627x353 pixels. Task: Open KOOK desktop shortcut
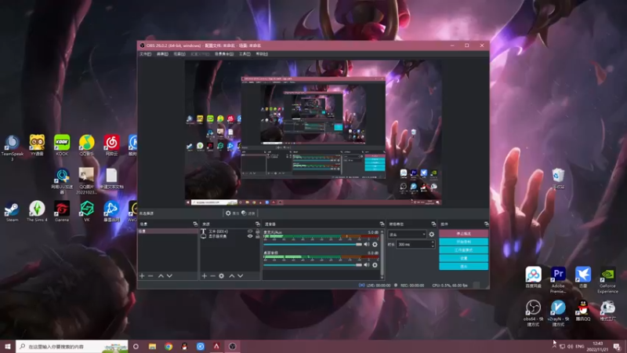pyautogui.click(x=62, y=145)
